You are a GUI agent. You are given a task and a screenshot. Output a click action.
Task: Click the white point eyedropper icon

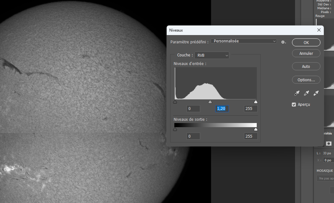pos(316,93)
